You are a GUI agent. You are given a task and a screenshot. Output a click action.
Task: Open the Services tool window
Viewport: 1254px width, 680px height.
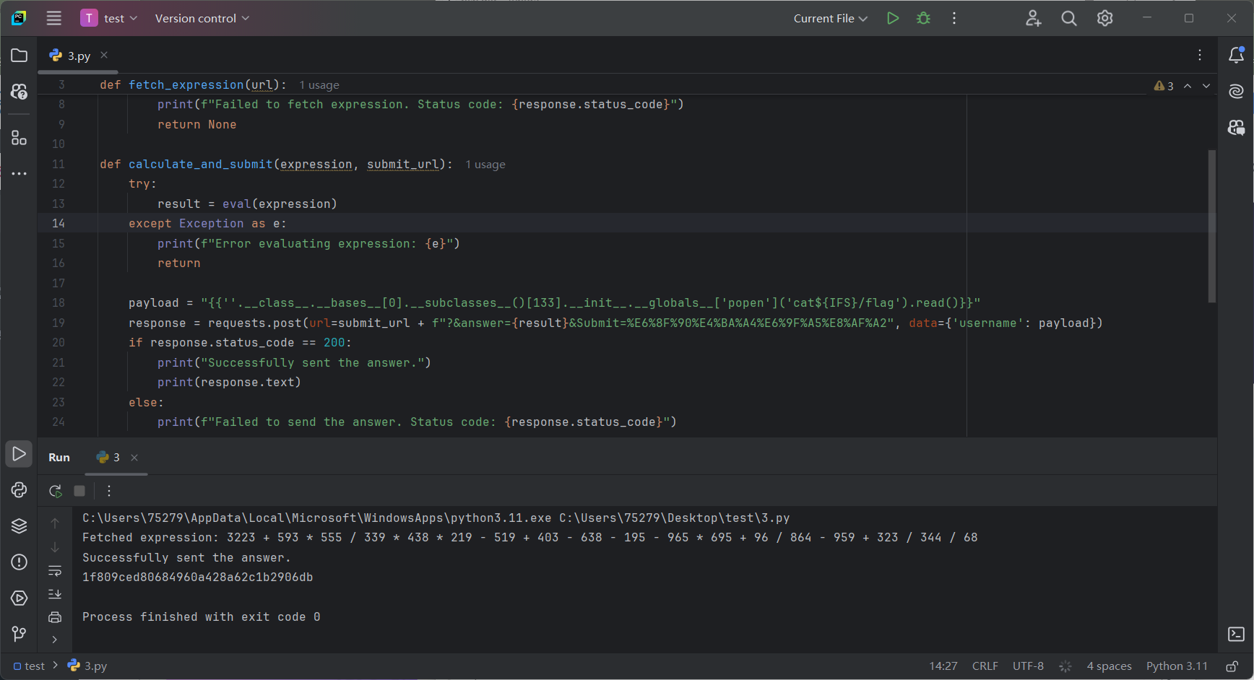20,598
